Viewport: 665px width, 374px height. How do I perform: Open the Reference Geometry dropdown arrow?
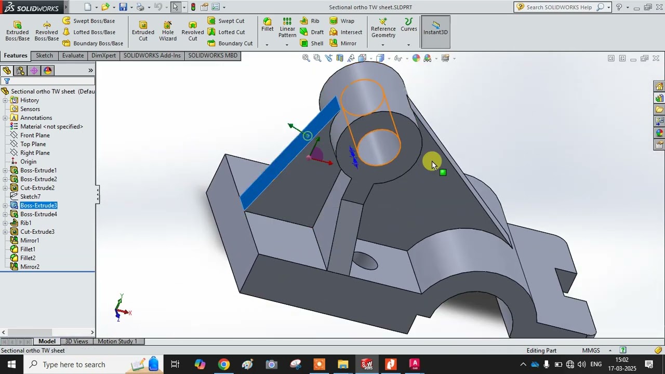pos(383,45)
